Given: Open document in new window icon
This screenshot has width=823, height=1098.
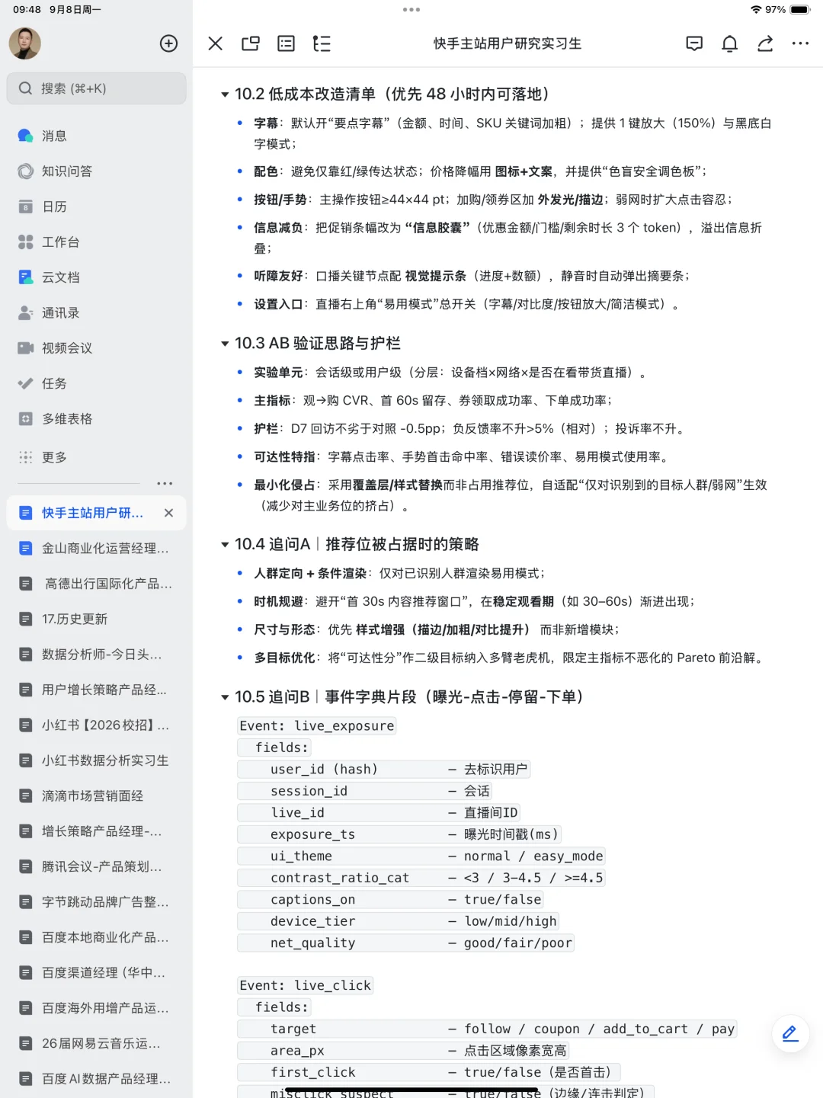Looking at the screenshot, I should tap(251, 43).
